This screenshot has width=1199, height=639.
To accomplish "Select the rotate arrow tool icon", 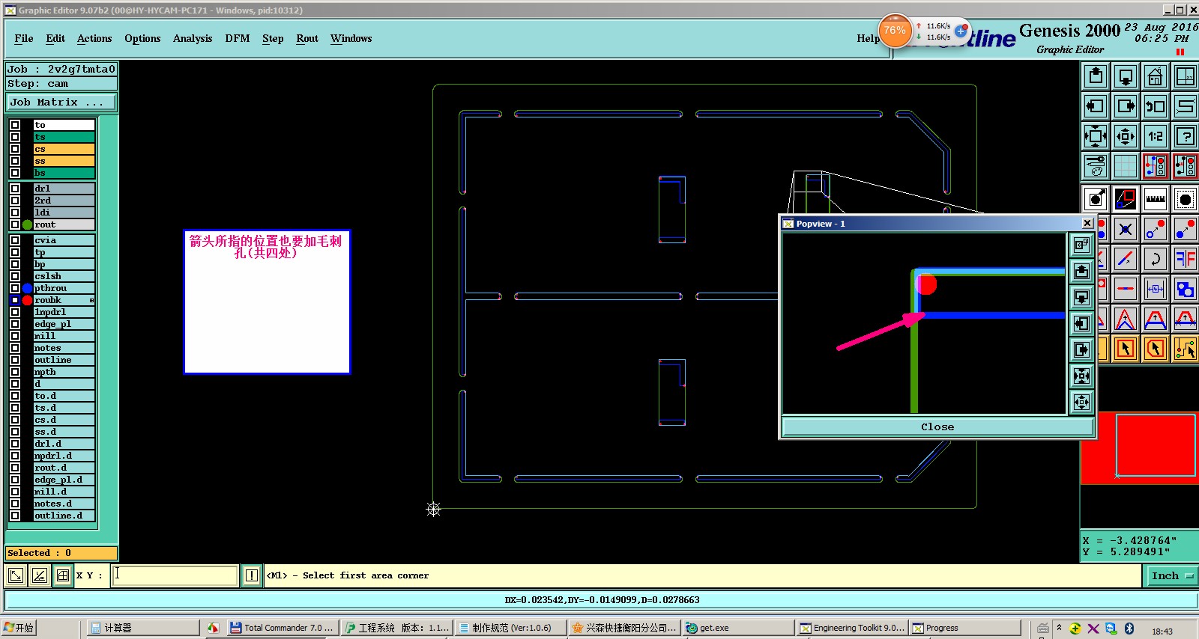I will (1156, 259).
